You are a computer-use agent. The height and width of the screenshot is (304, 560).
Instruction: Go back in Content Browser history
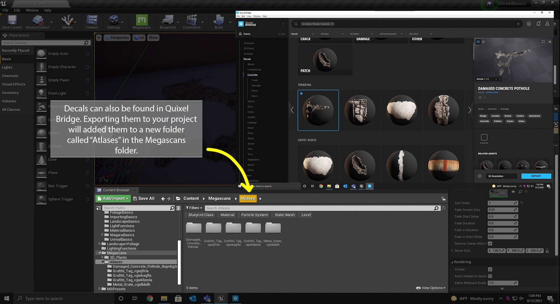[163, 199]
